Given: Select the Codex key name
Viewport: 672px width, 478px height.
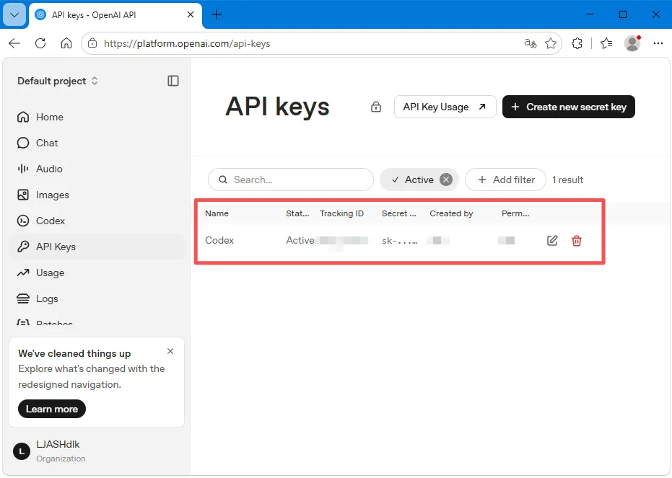Looking at the screenshot, I should tap(219, 241).
